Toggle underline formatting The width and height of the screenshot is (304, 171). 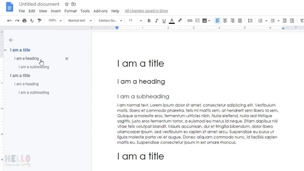164,20
